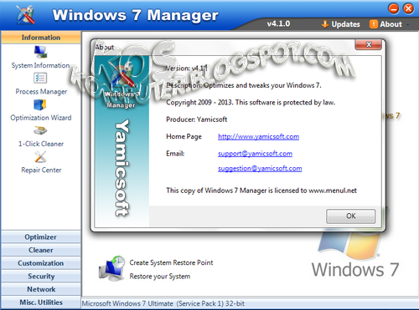Click the Repair Center label
Screen dimensions: 419x310
point(41,170)
